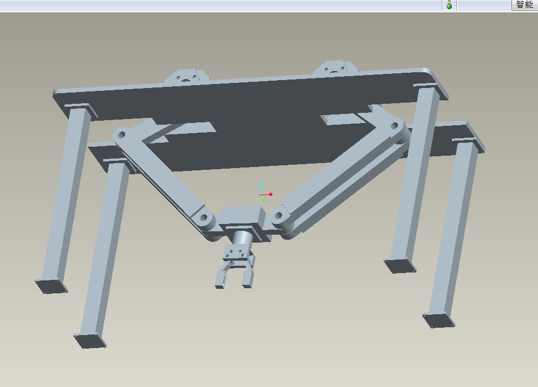538x387 pixels.
Task: Select the gripper claw at the bottom
Action: point(235,267)
